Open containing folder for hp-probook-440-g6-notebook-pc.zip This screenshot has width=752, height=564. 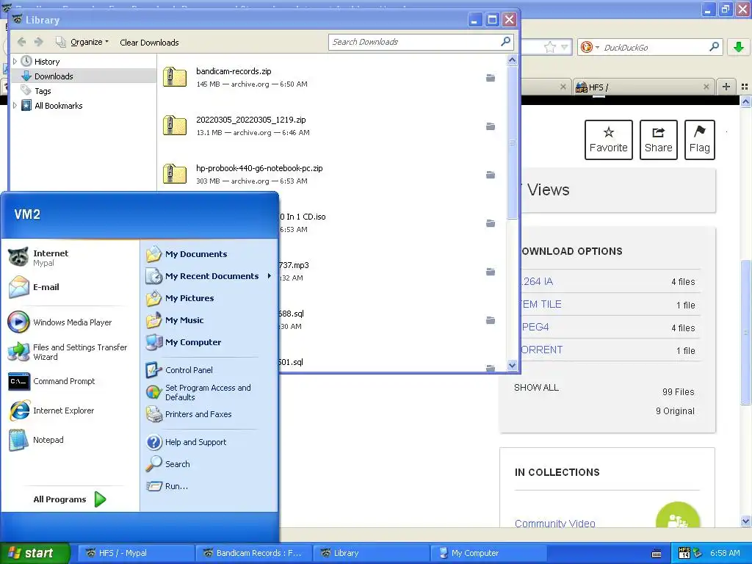click(x=490, y=175)
